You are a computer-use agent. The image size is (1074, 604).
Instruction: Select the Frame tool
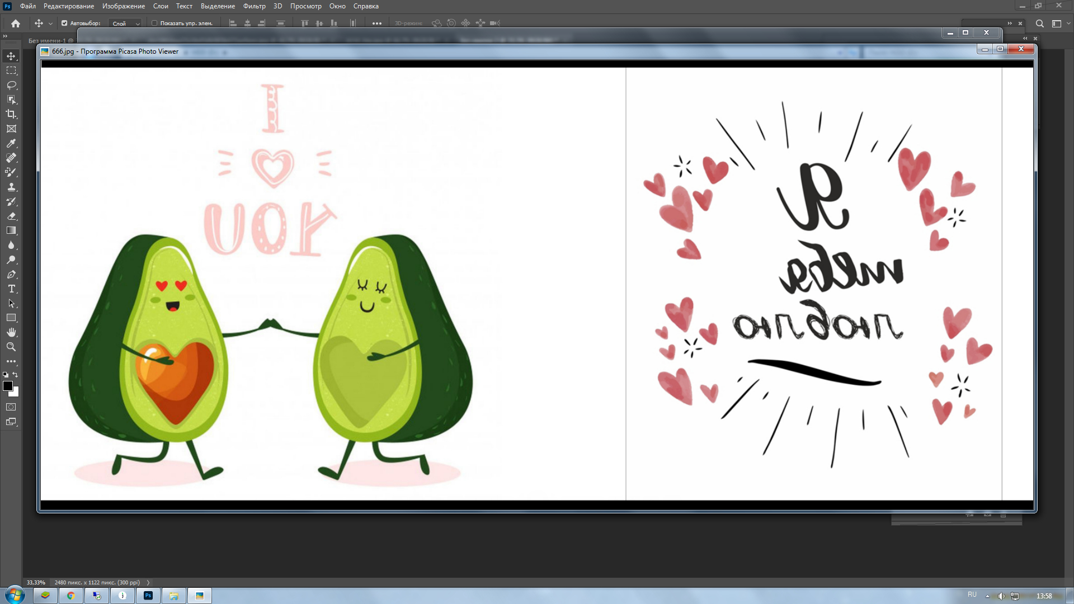(11, 129)
